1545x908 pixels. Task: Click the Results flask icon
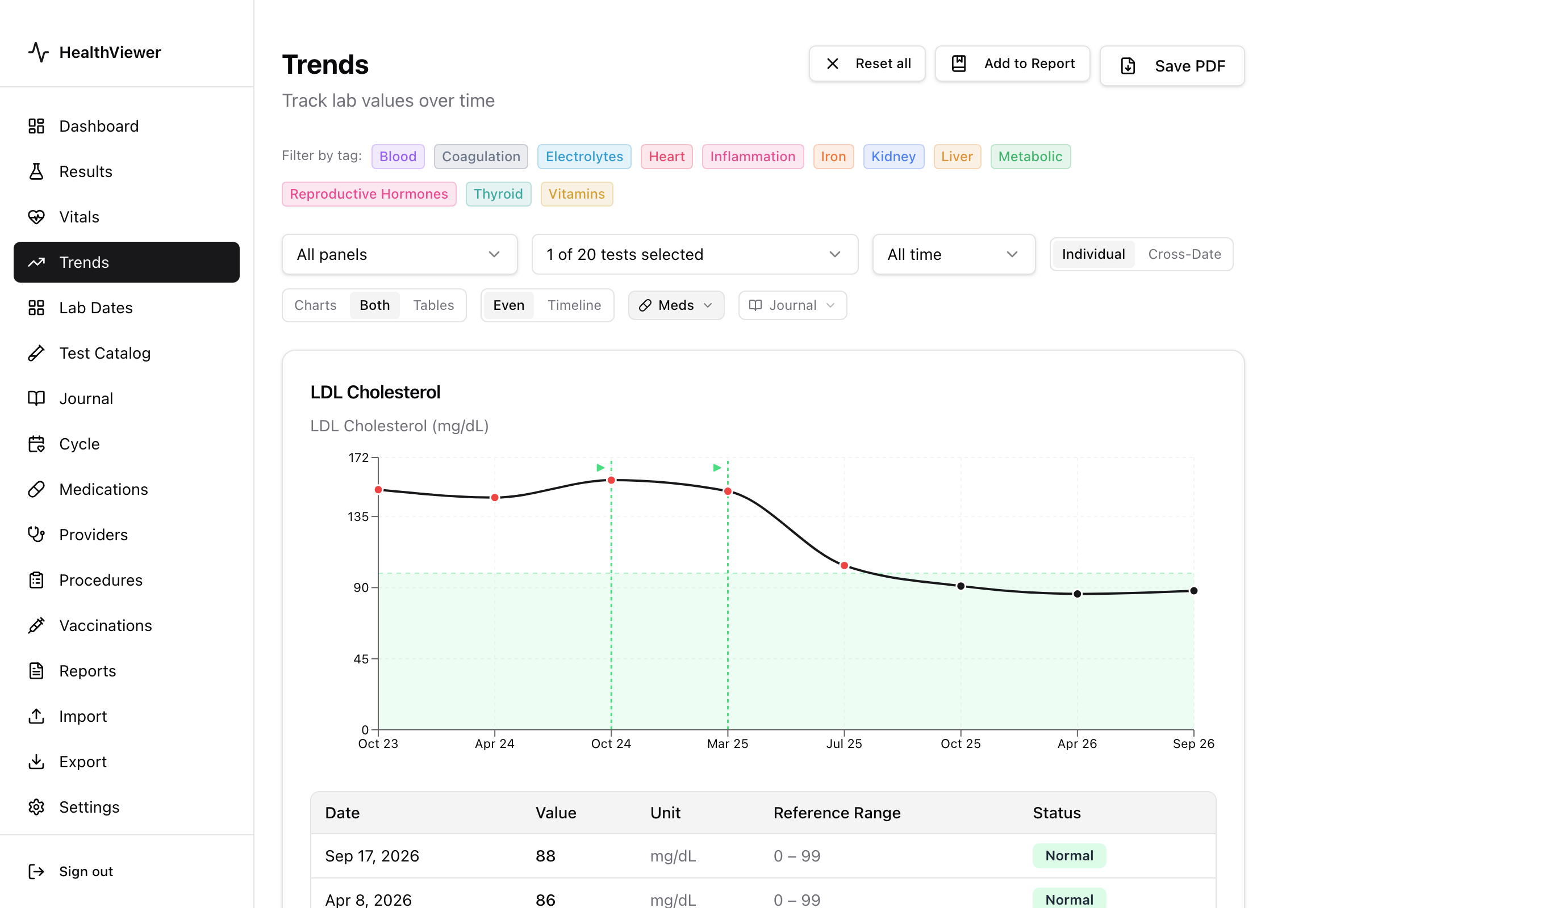pyautogui.click(x=36, y=171)
